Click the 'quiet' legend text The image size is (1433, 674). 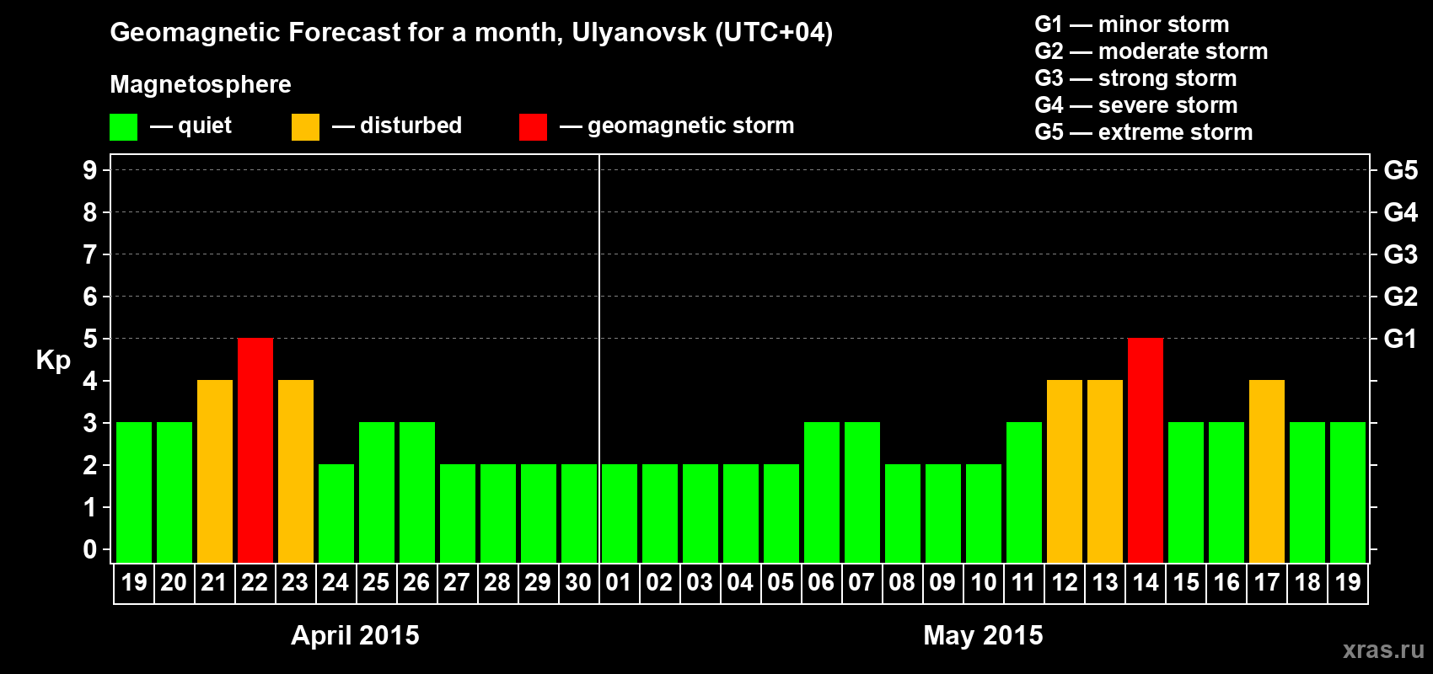tap(205, 126)
